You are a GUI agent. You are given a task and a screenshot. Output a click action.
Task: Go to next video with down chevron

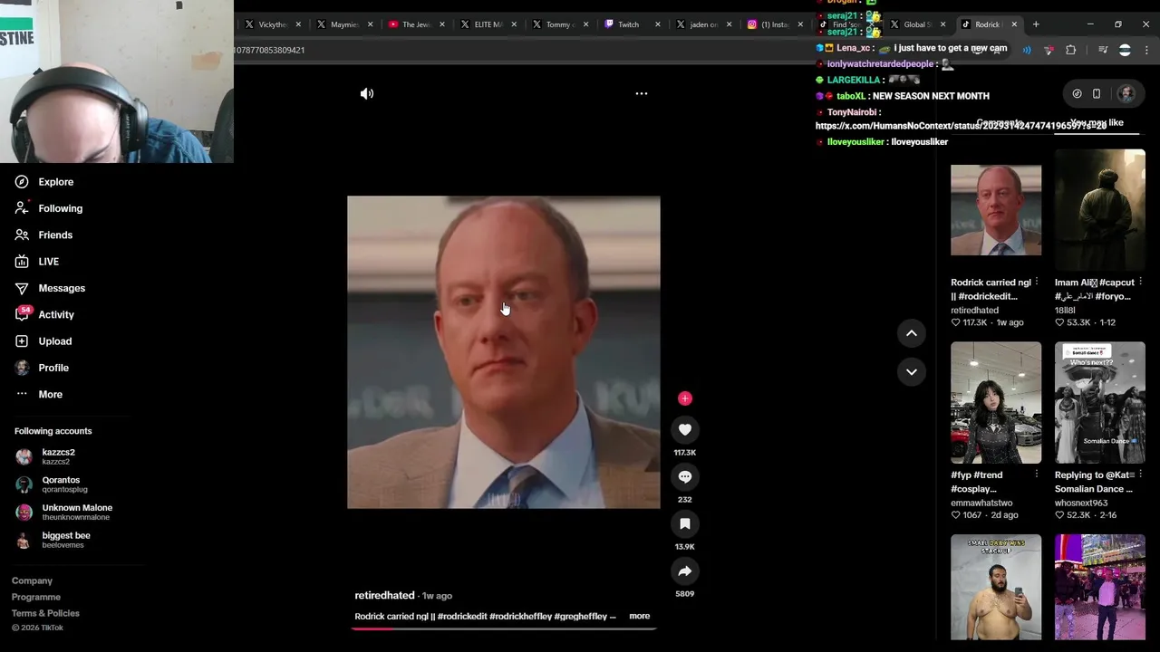click(x=912, y=371)
